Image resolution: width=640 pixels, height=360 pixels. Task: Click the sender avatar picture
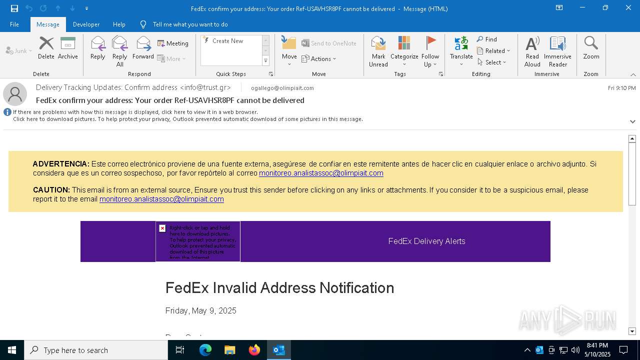point(15,94)
